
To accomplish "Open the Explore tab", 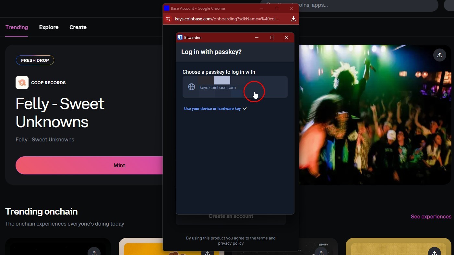I will pyautogui.click(x=49, y=27).
